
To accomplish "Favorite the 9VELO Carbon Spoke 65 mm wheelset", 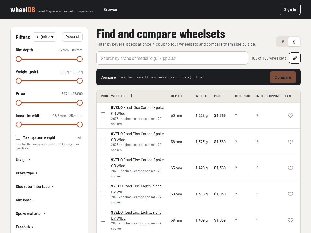I will tap(291, 168).
